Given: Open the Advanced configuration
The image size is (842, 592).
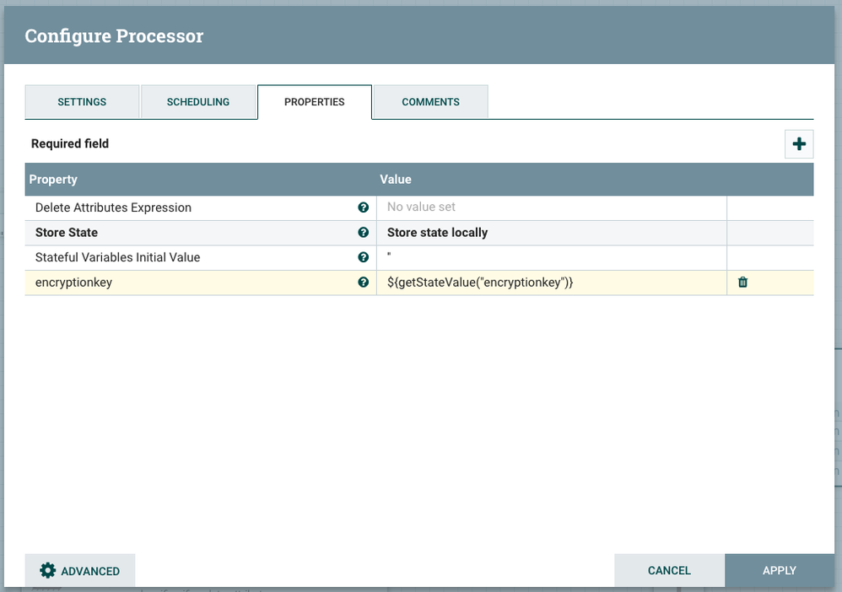Looking at the screenshot, I should [x=80, y=571].
